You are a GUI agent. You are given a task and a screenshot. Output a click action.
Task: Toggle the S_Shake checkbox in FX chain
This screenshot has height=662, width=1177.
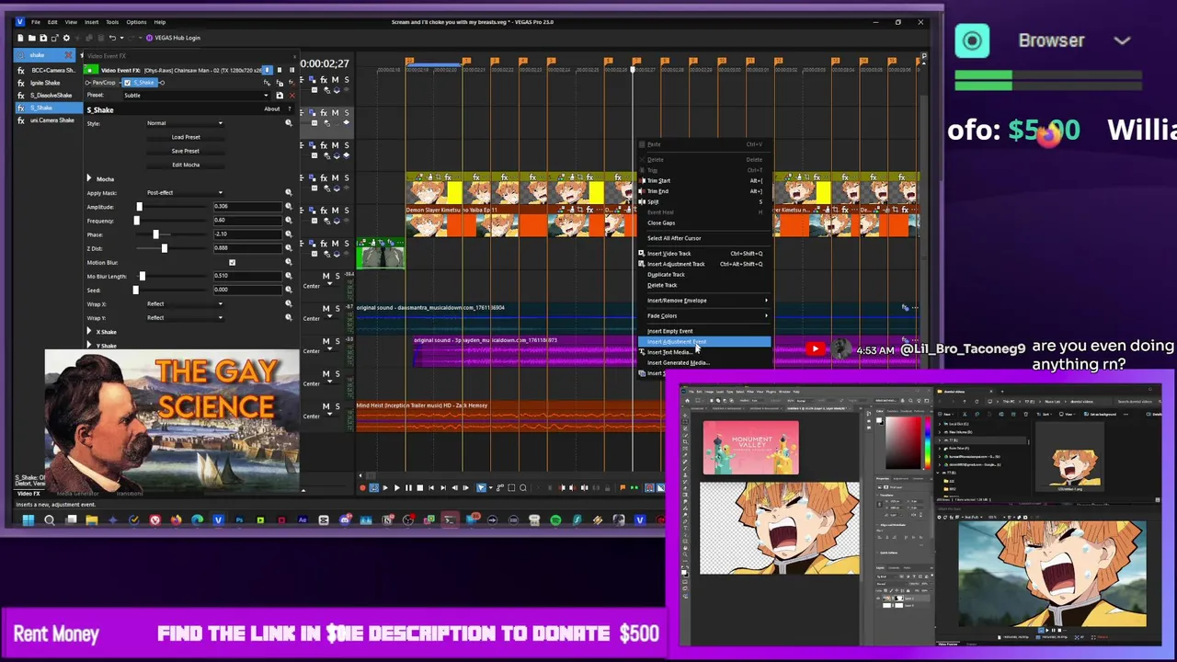pos(128,83)
